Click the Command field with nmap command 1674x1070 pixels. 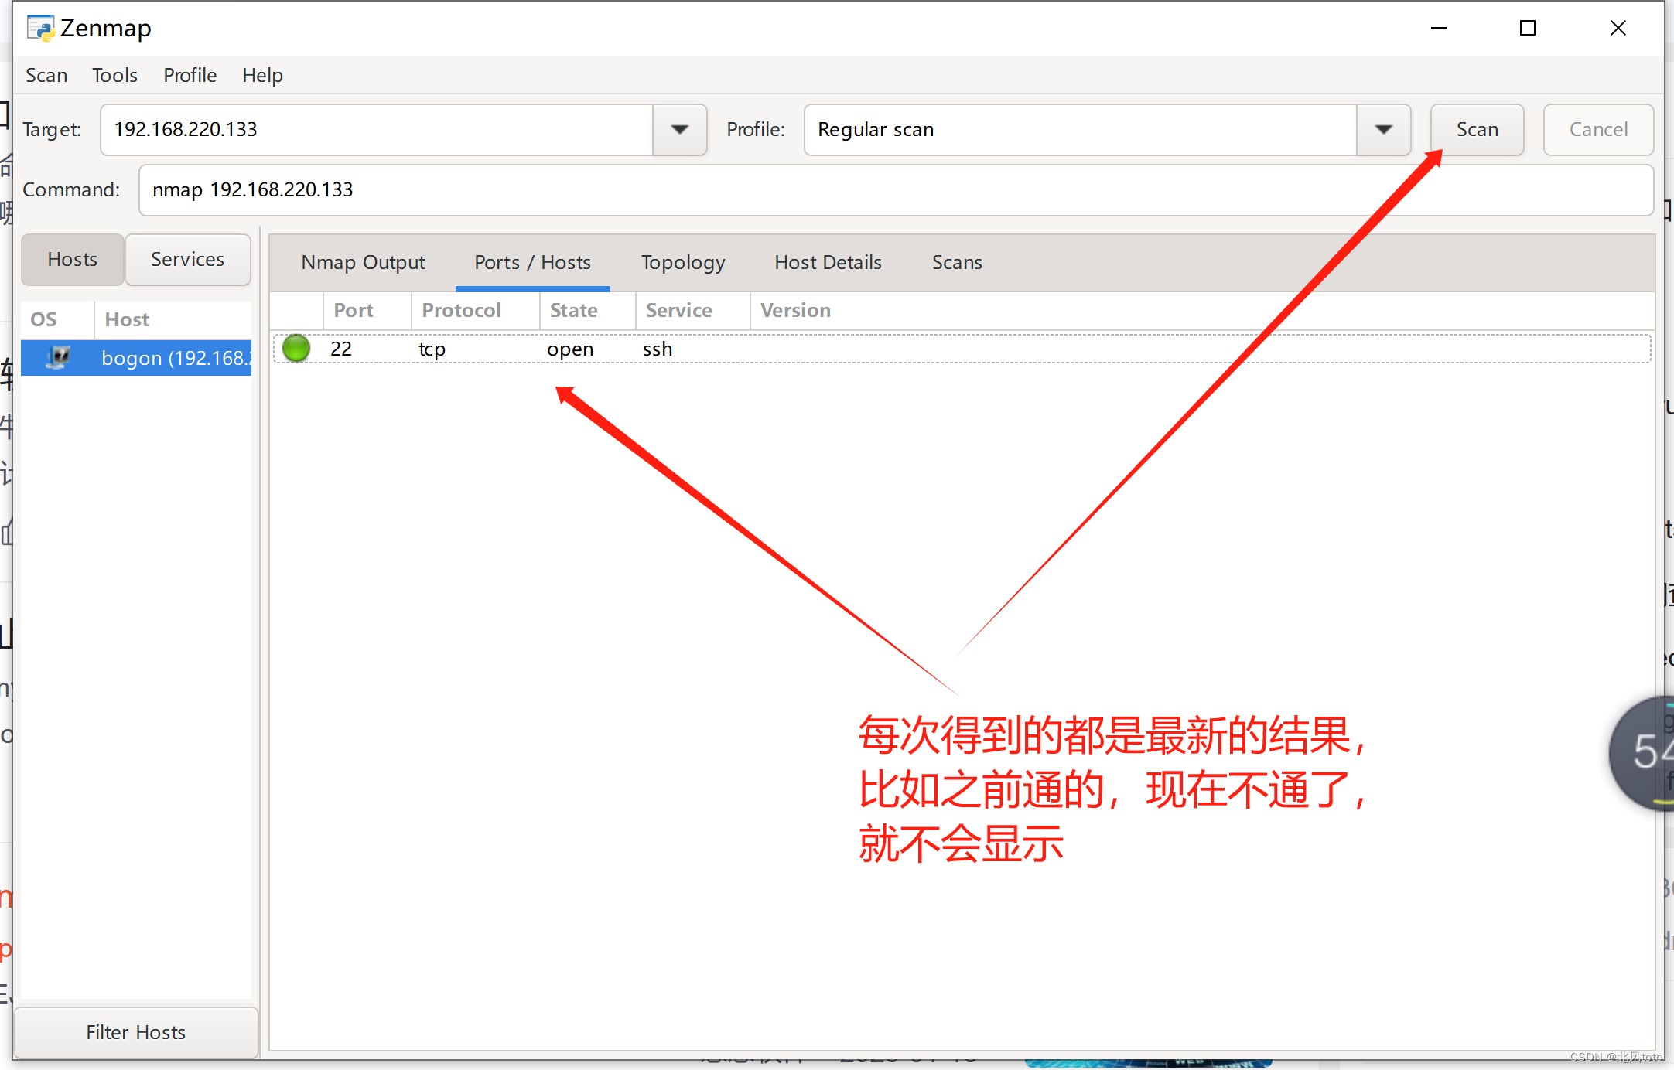(896, 190)
